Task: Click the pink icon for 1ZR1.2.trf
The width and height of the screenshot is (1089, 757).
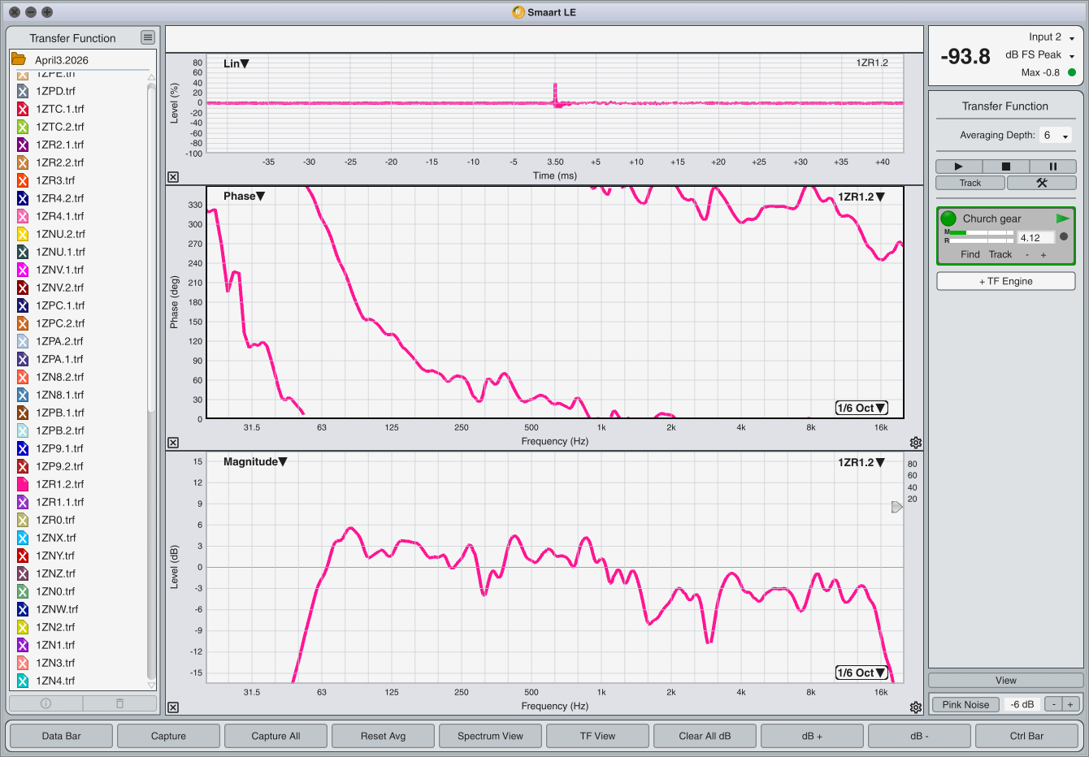Action: [23, 484]
